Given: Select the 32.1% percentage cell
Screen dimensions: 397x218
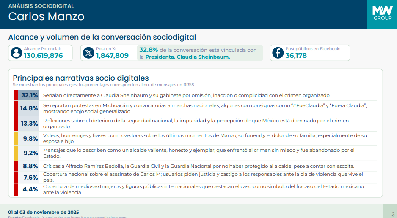Looking at the screenshot, I should [x=29, y=95].
